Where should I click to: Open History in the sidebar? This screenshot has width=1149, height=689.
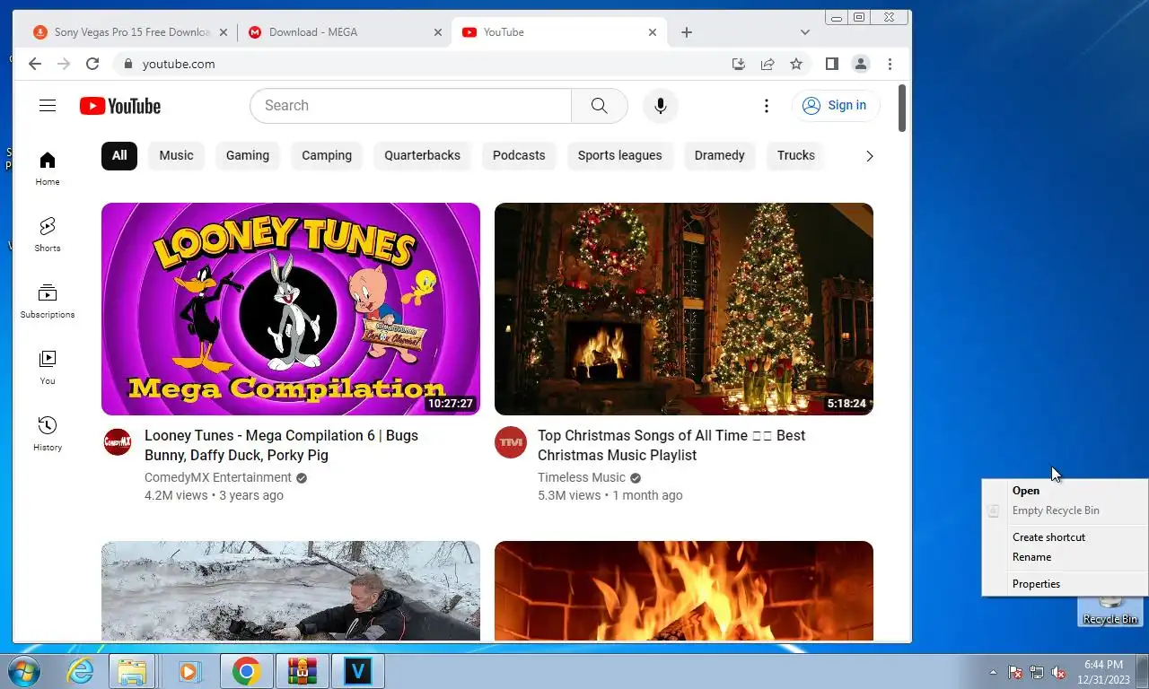pos(48,434)
